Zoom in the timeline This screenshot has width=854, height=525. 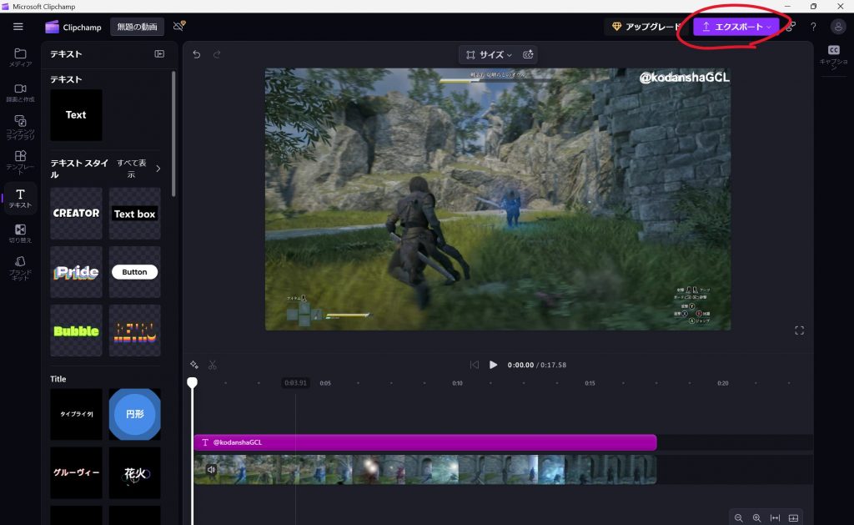[756, 518]
